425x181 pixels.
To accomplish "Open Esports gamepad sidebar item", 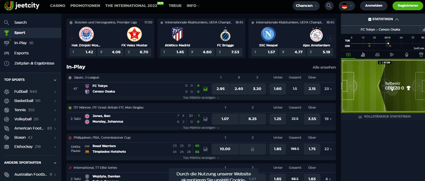I will pos(31,53).
